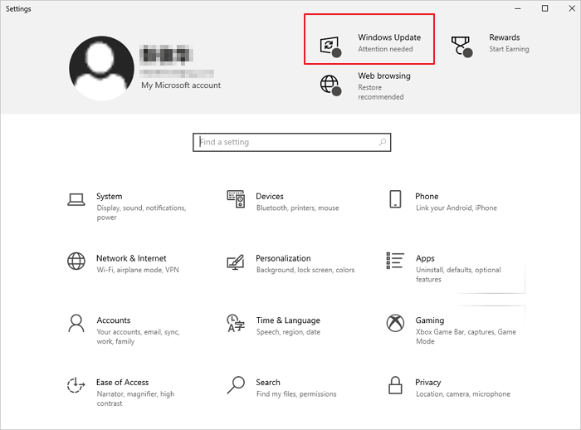The image size is (581, 430).
Task: Open Network & Internet settings title
Action: coord(131,258)
